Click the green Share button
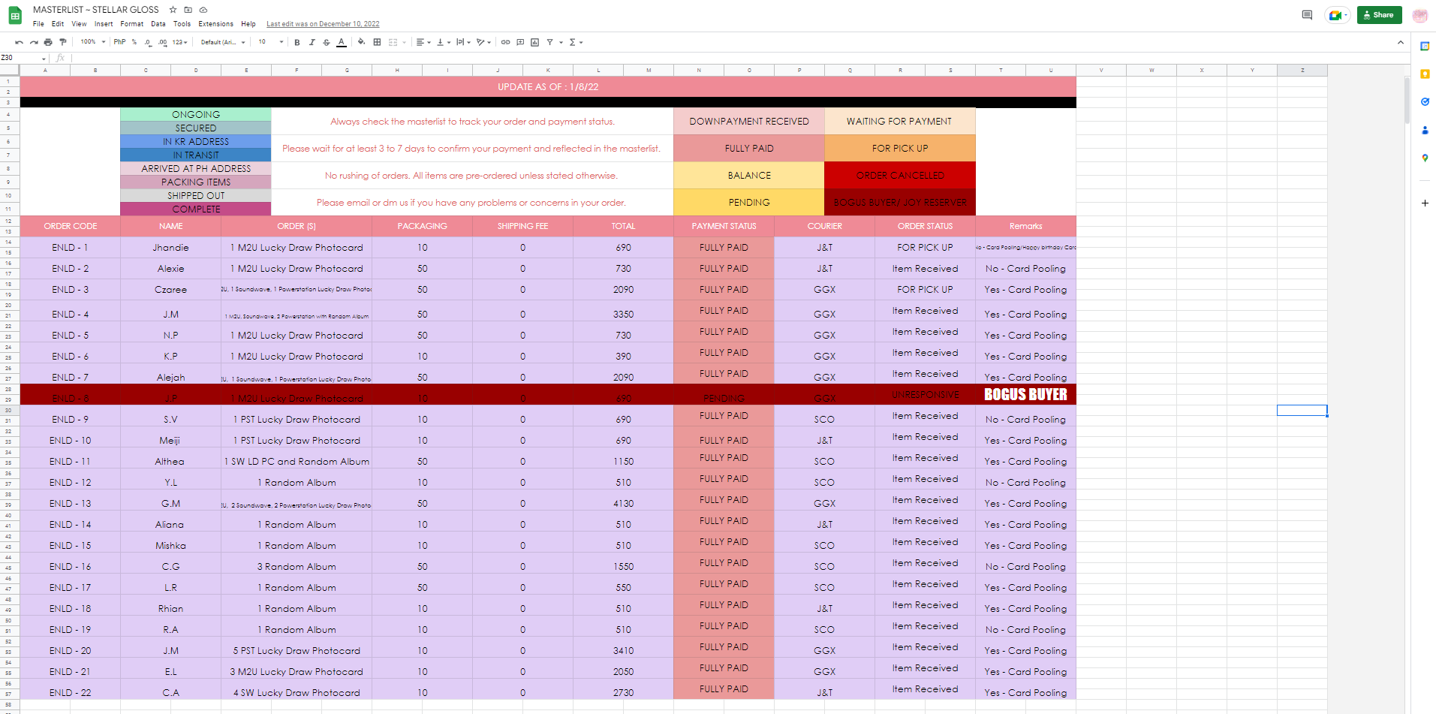1436x714 pixels. click(1379, 15)
